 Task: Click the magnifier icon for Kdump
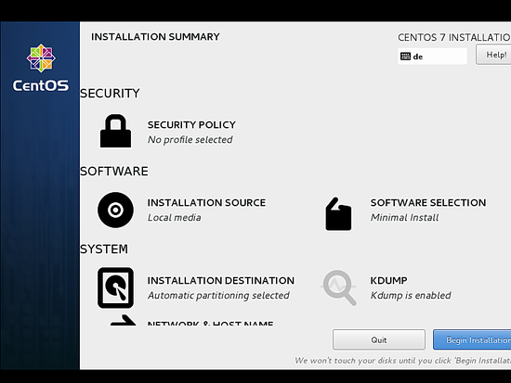(x=339, y=287)
